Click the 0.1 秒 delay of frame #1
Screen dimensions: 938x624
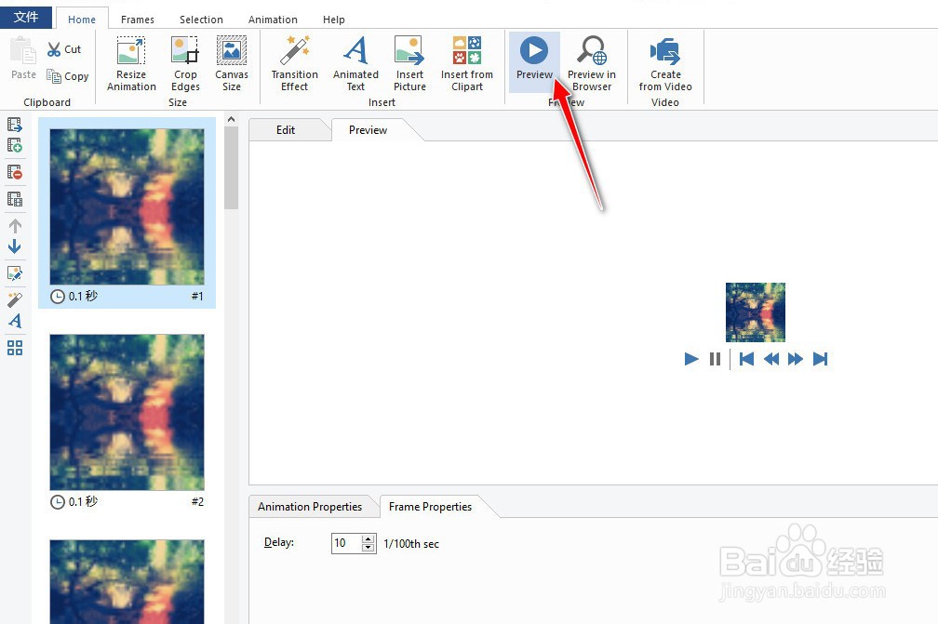coord(74,296)
